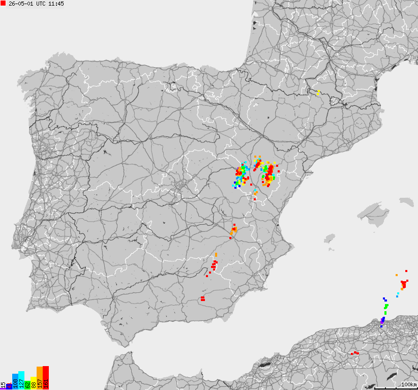
Task: Click Ibiza island on the map
Action: pos(330,238)
